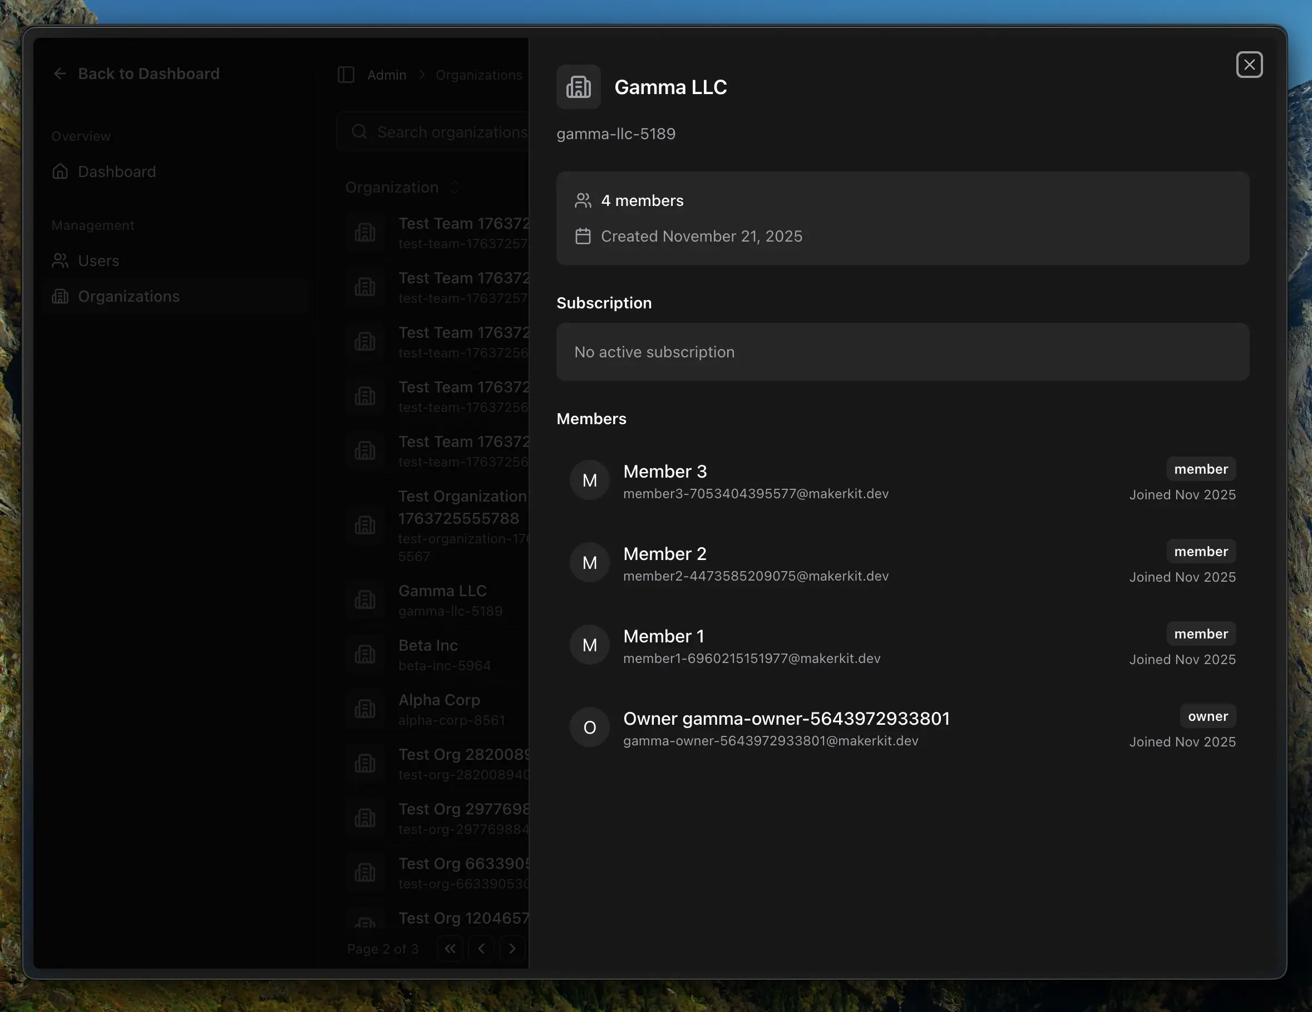Click the sidebar toggle panel icon

(346, 75)
